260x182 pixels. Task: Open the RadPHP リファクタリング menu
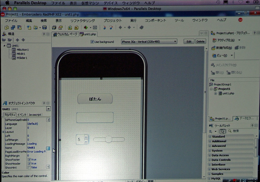[83, 20]
